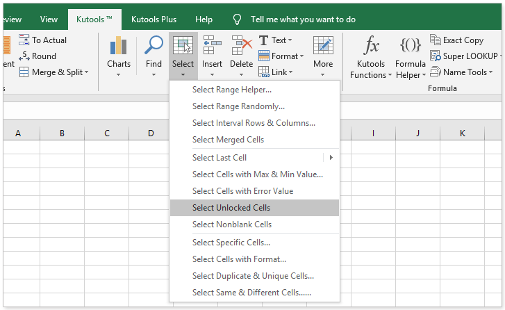Click the Round button
This screenshot has width=505, height=310.
(x=38, y=56)
